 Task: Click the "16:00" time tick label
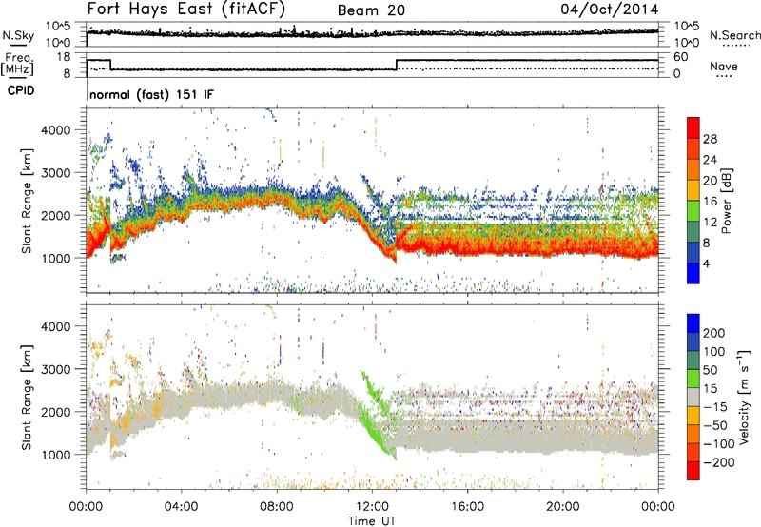[467, 507]
